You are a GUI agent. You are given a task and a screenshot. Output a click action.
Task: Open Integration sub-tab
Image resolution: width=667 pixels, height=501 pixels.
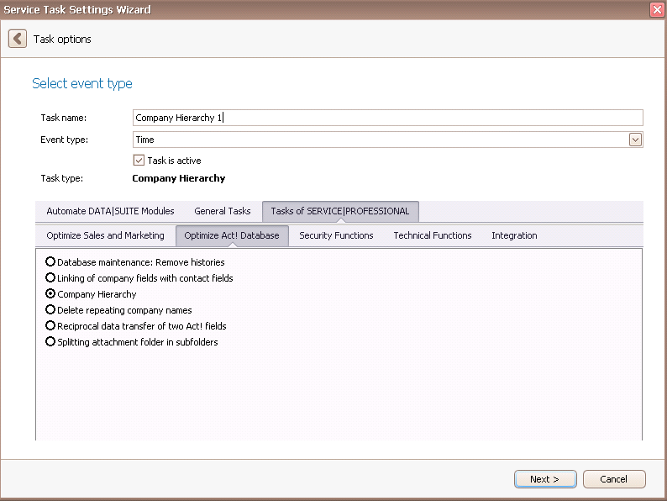pos(514,235)
